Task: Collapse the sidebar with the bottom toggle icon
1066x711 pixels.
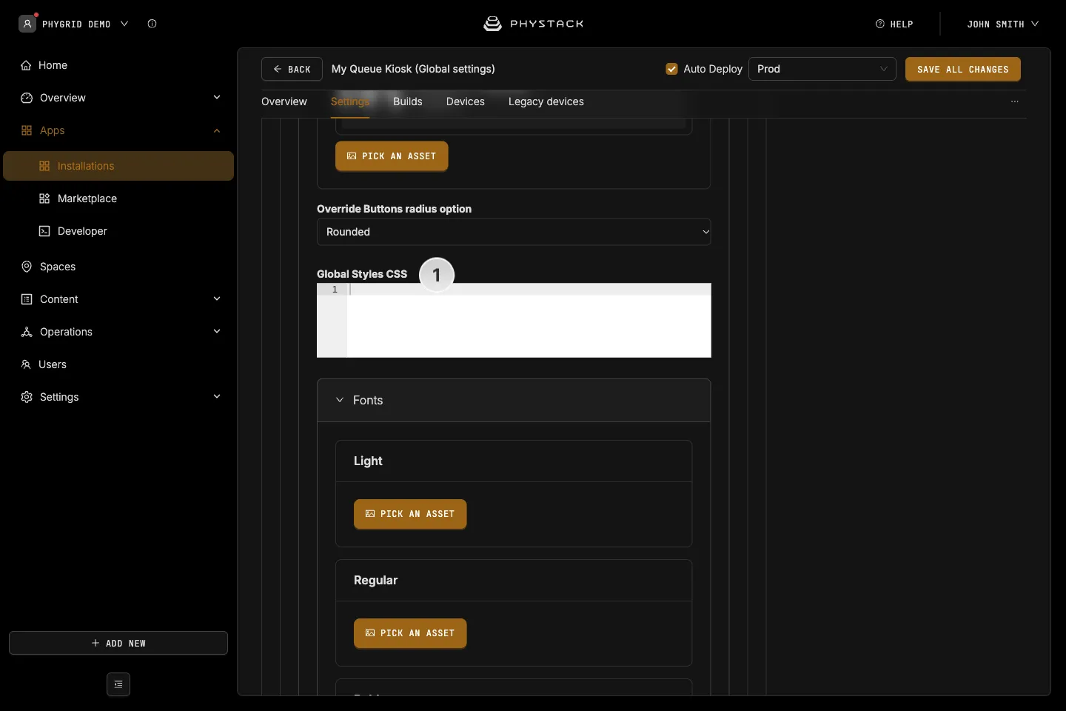Action: (118, 684)
